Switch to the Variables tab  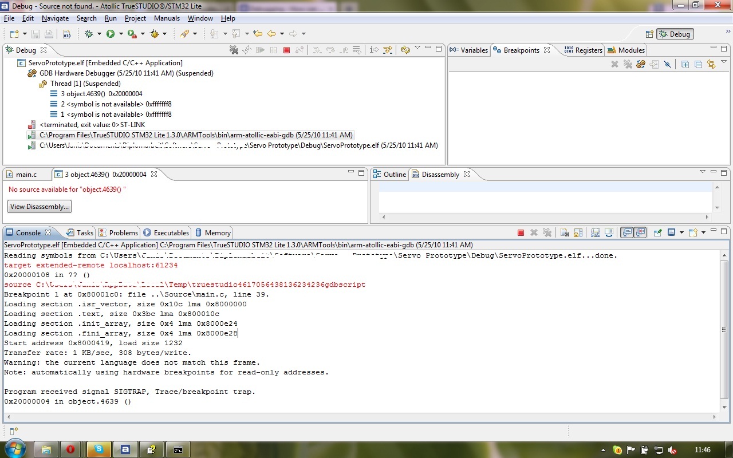pos(468,50)
